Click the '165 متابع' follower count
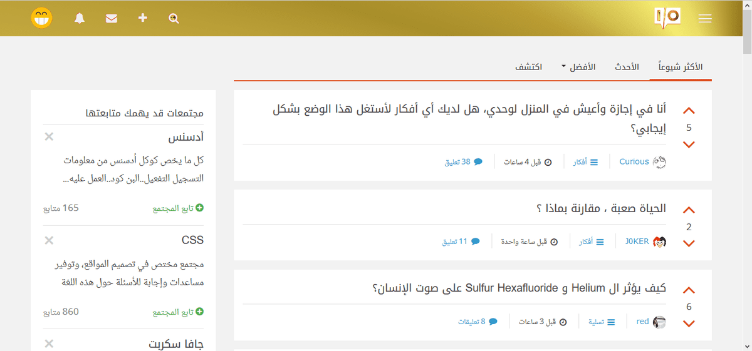 point(61,208)
